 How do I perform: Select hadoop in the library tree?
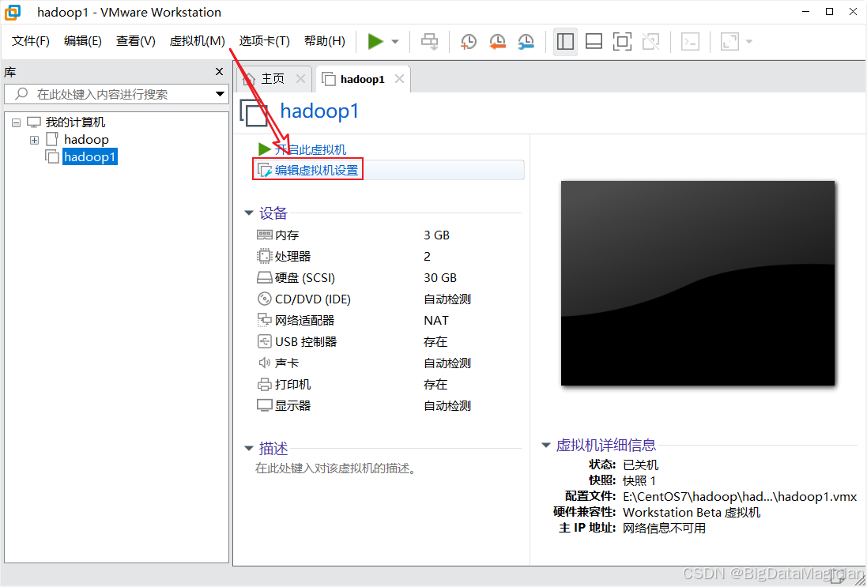pos(86,139)
